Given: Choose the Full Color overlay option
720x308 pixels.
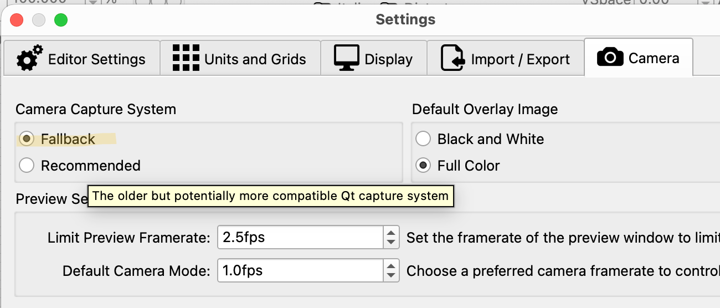Looking at the screenshot, I should 423,165.
